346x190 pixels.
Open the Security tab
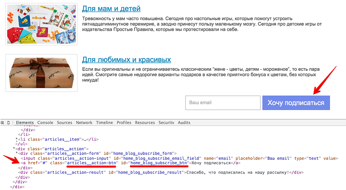click(166, 123)
